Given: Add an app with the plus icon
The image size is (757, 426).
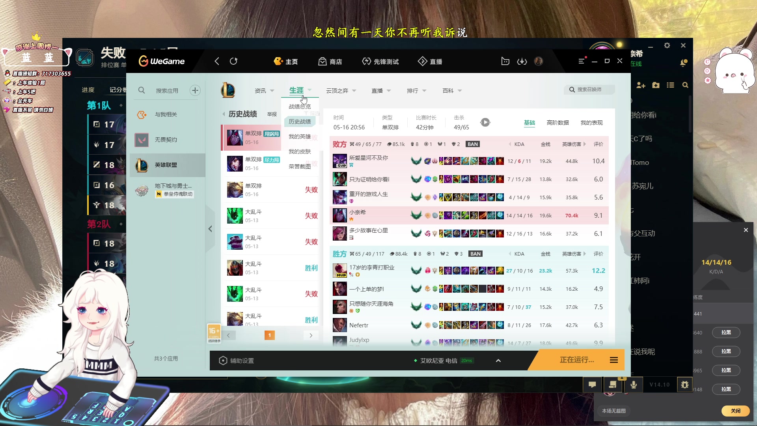Looking at the screenshot, I should 195,90.
